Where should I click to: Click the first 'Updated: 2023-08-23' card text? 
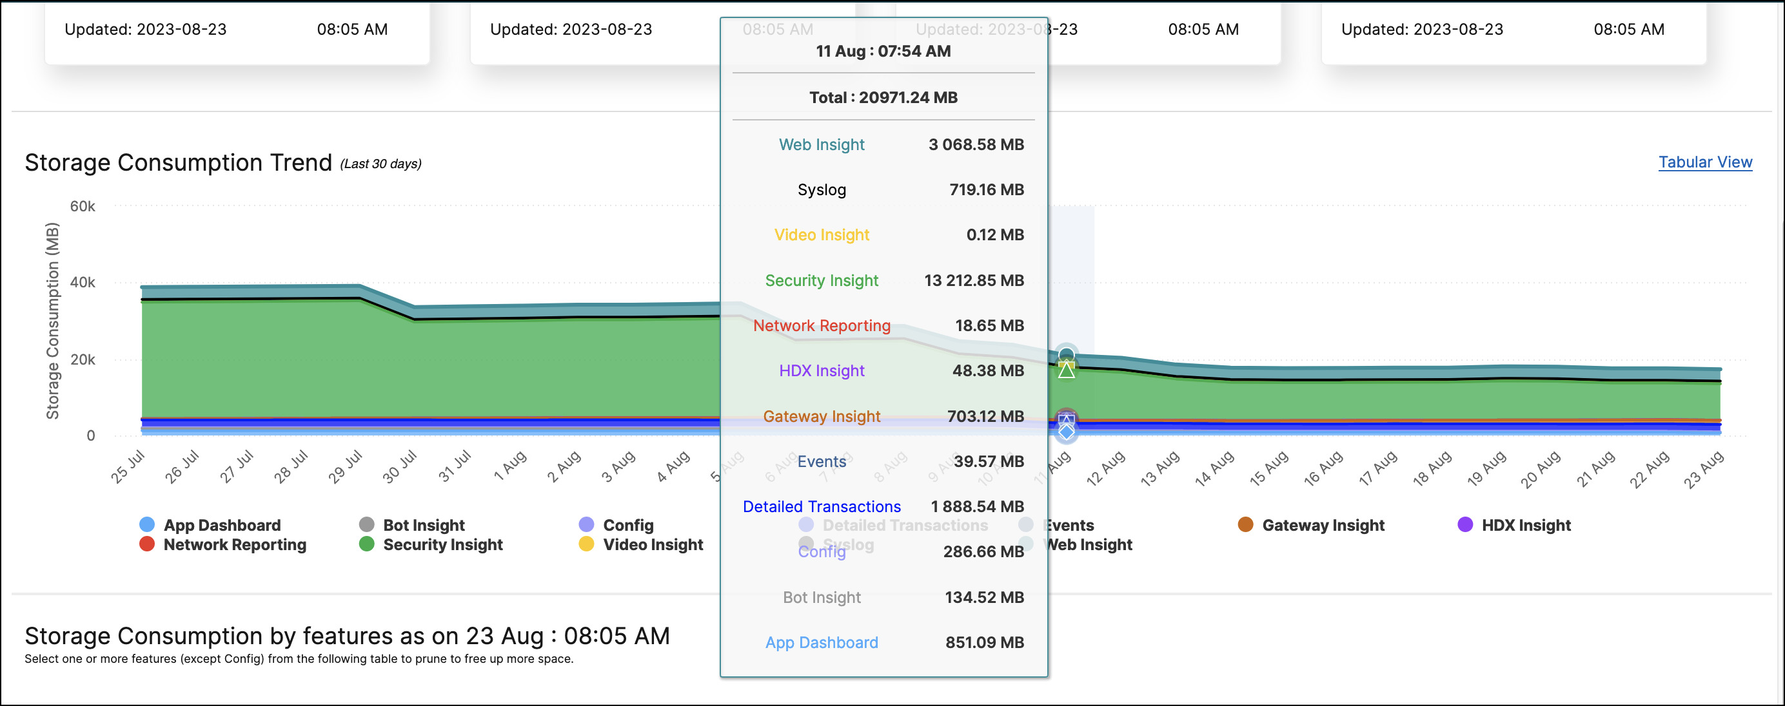[x=146, y=29]
